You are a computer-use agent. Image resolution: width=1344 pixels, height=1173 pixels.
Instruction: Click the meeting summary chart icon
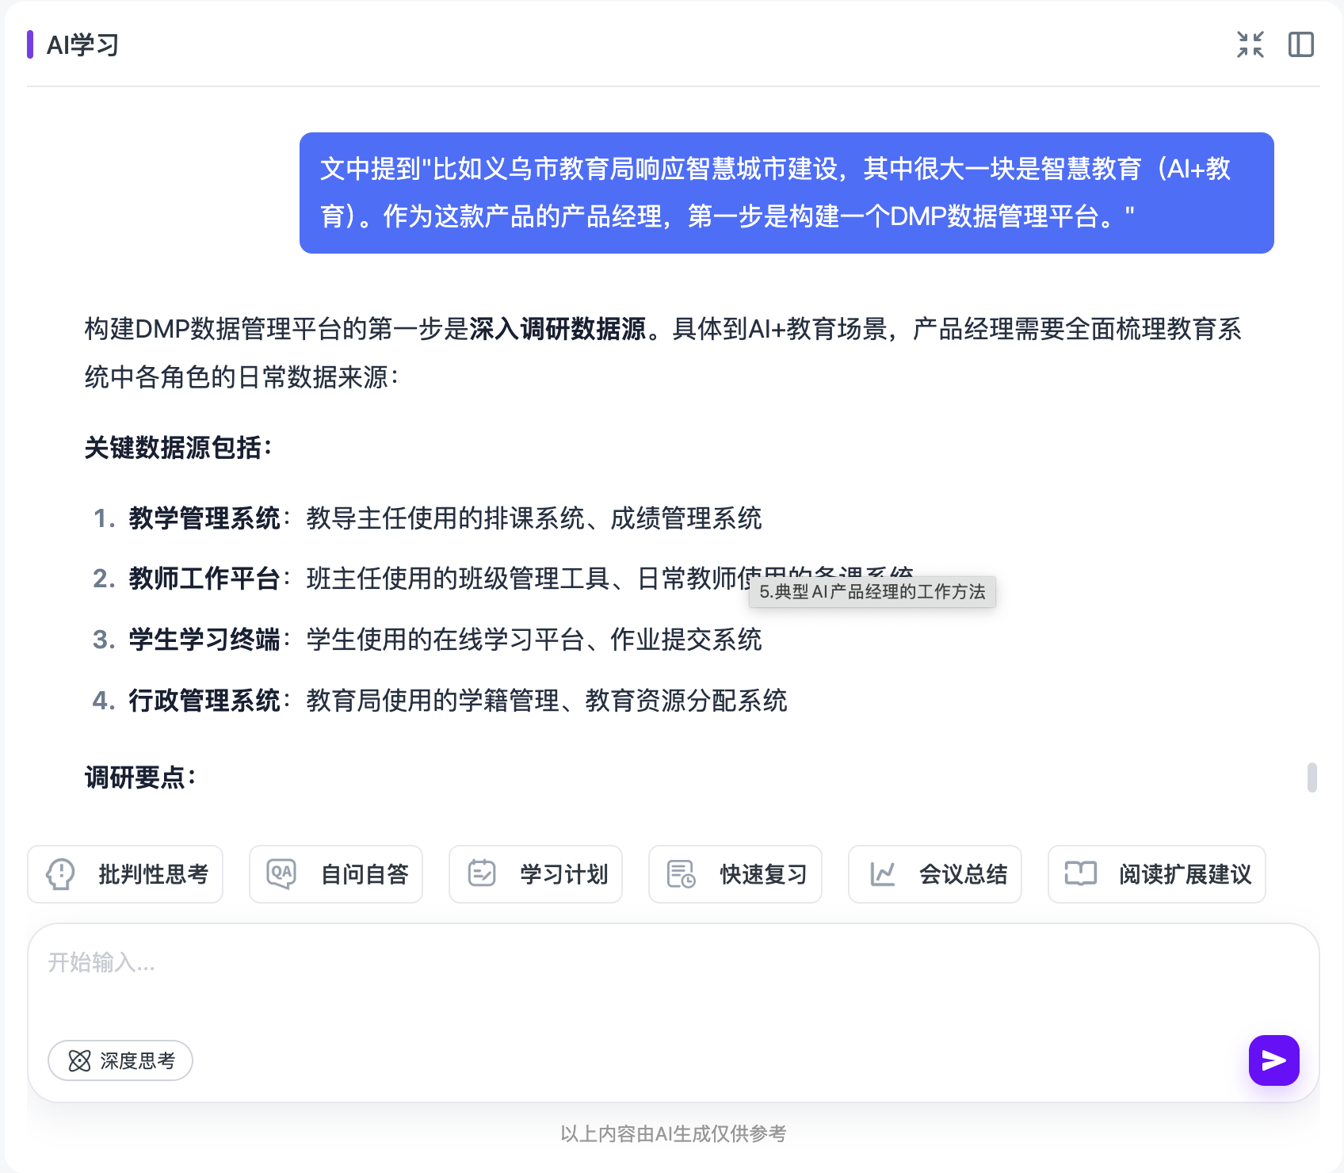pos(882,874)
